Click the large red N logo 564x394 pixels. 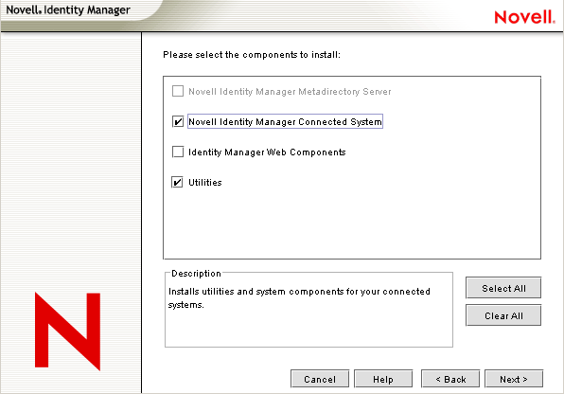67,331
